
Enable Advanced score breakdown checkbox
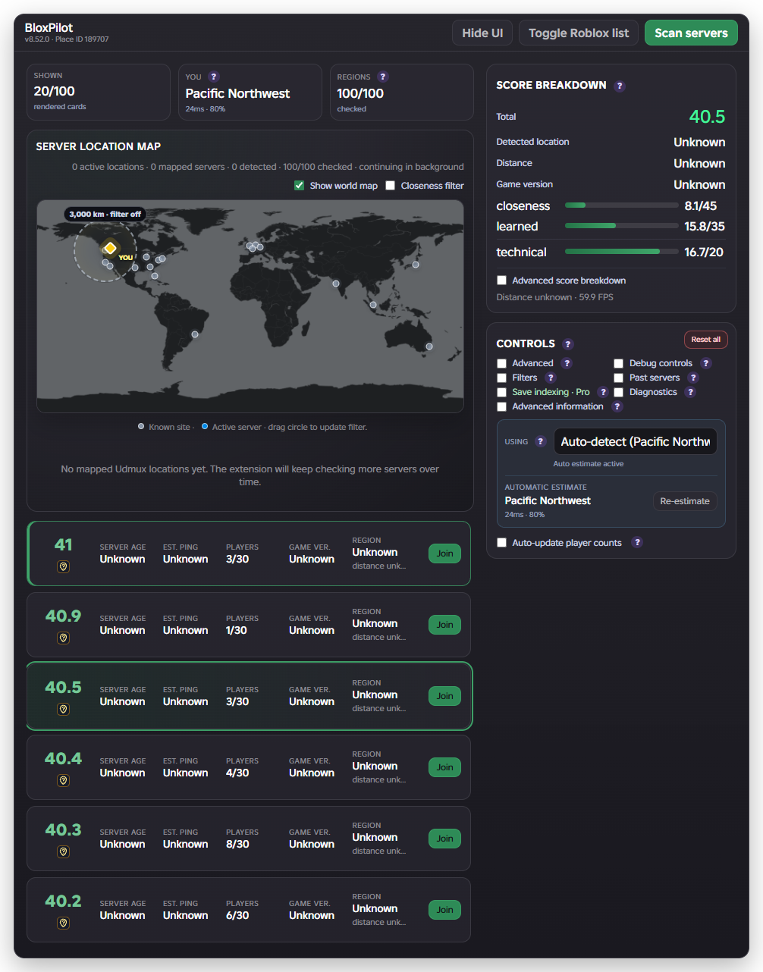click(501, 281)
